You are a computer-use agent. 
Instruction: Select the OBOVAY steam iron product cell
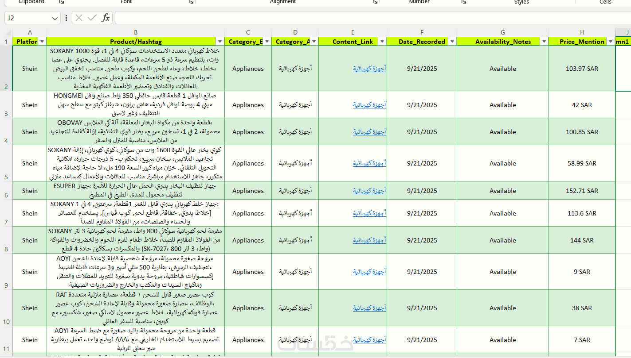pyautogui.click(x=136, y=132)
